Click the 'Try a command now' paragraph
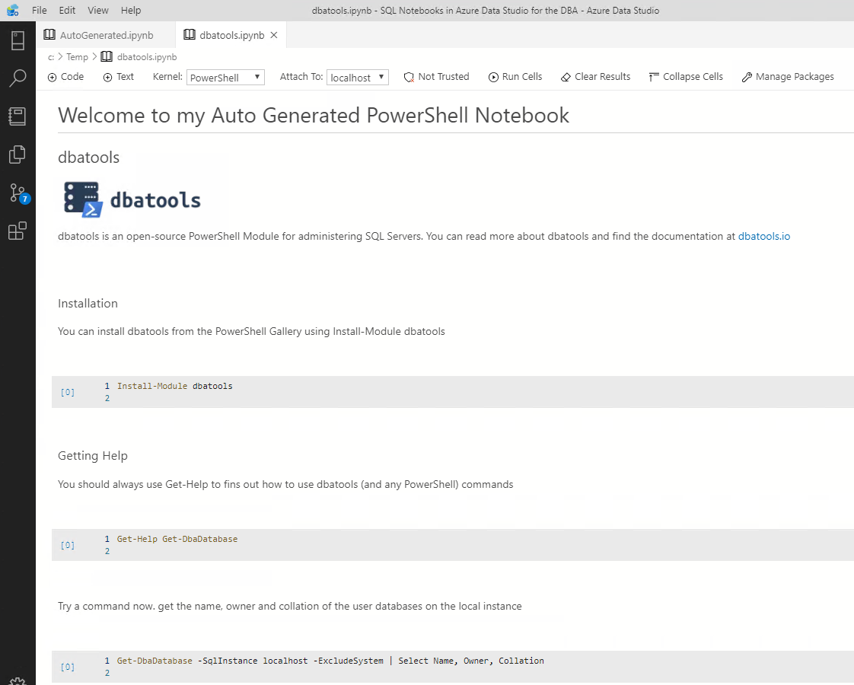 tap(290, 607)
